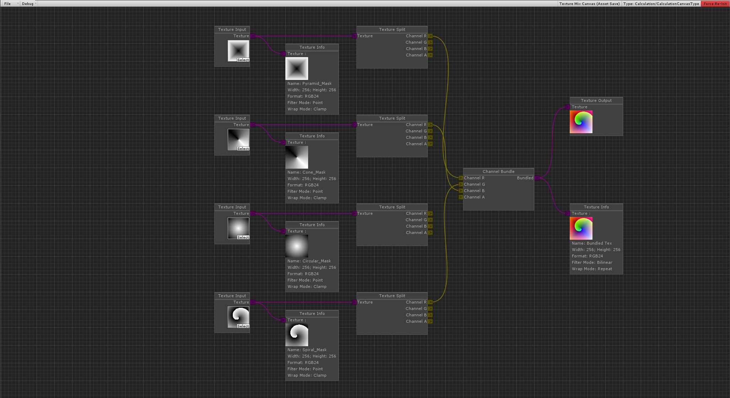Click Channel G output knob on Cone Texture Split
The width and height of the screenshot is (730, 398).
tap(430, 131)
